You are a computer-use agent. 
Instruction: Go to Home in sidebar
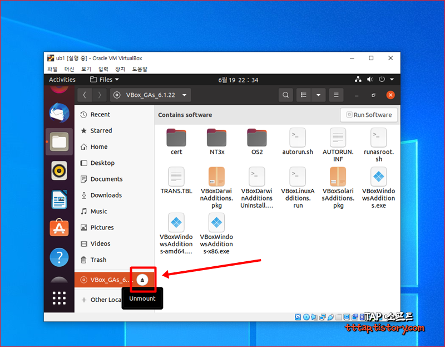tap(115, 147)
